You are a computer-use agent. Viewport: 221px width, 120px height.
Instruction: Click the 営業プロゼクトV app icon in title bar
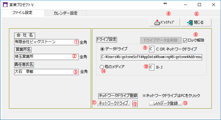pyautogui.click(x=5, y=5)
